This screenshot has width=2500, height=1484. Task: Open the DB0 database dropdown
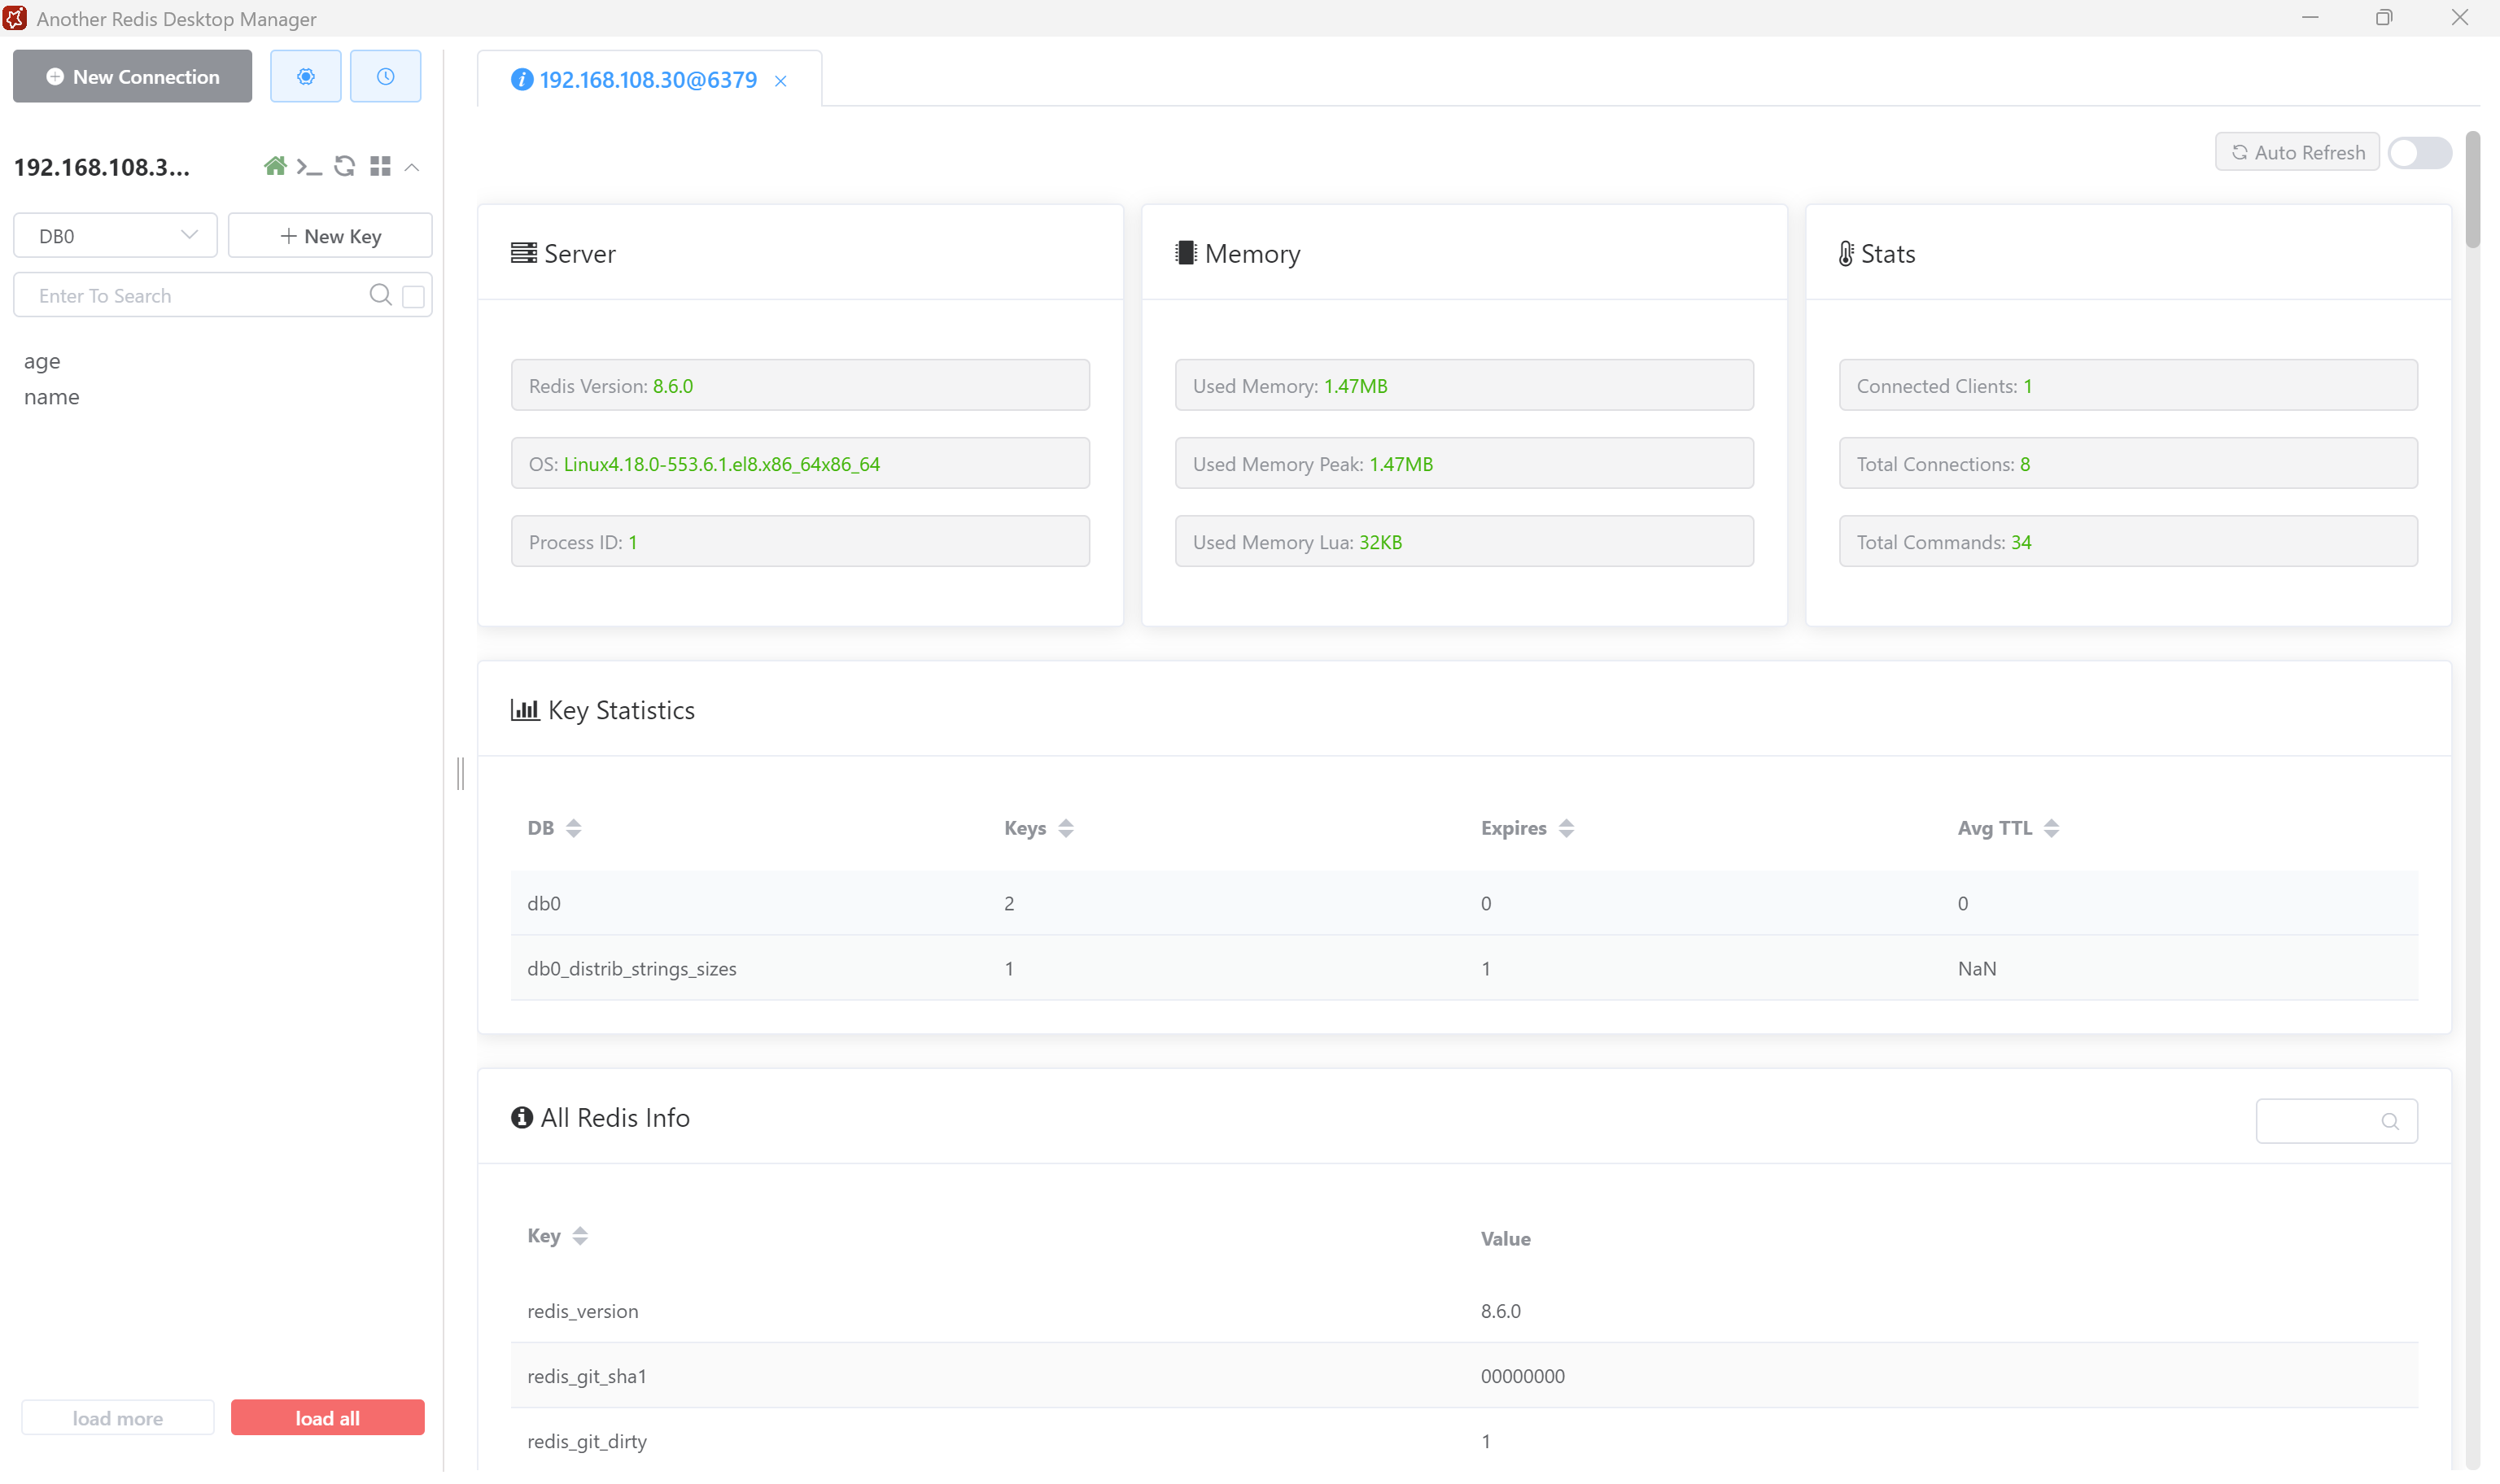coord(115,236)
